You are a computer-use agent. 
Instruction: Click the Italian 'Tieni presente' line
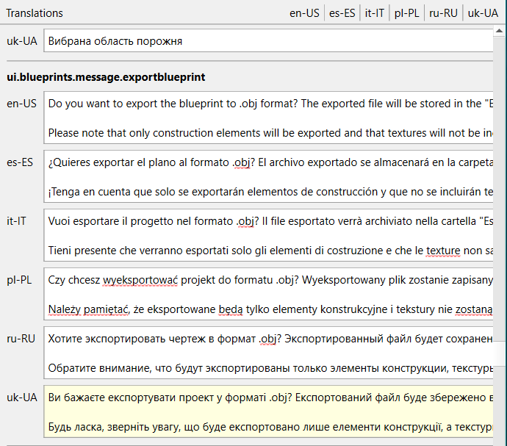coord(265,251)
